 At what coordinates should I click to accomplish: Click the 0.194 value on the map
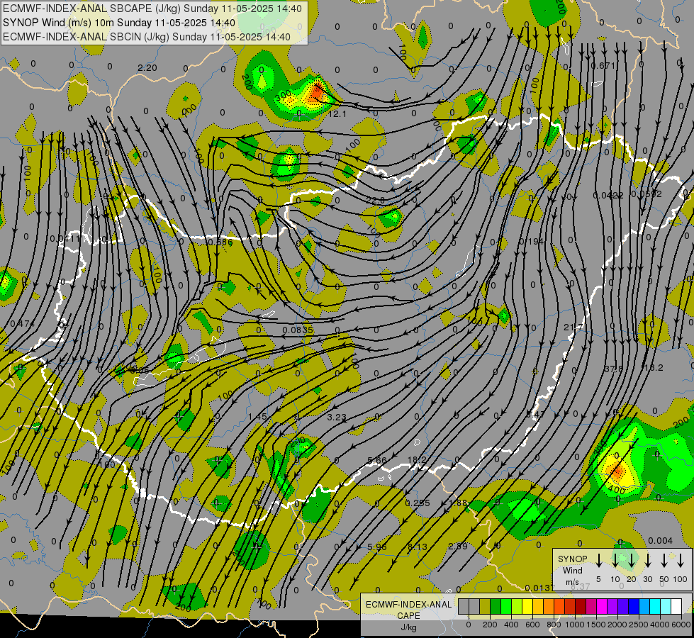tap(531, 241)
